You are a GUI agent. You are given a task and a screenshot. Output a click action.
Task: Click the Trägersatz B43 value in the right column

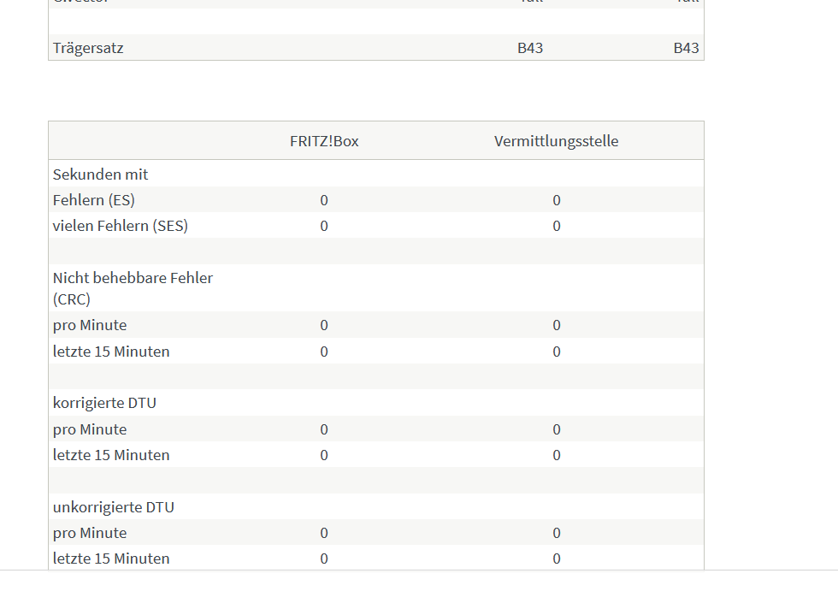coord(686,48)
